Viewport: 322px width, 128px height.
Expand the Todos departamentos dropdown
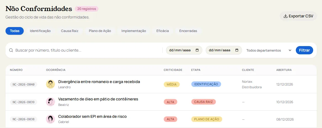(x=269, y=50)
